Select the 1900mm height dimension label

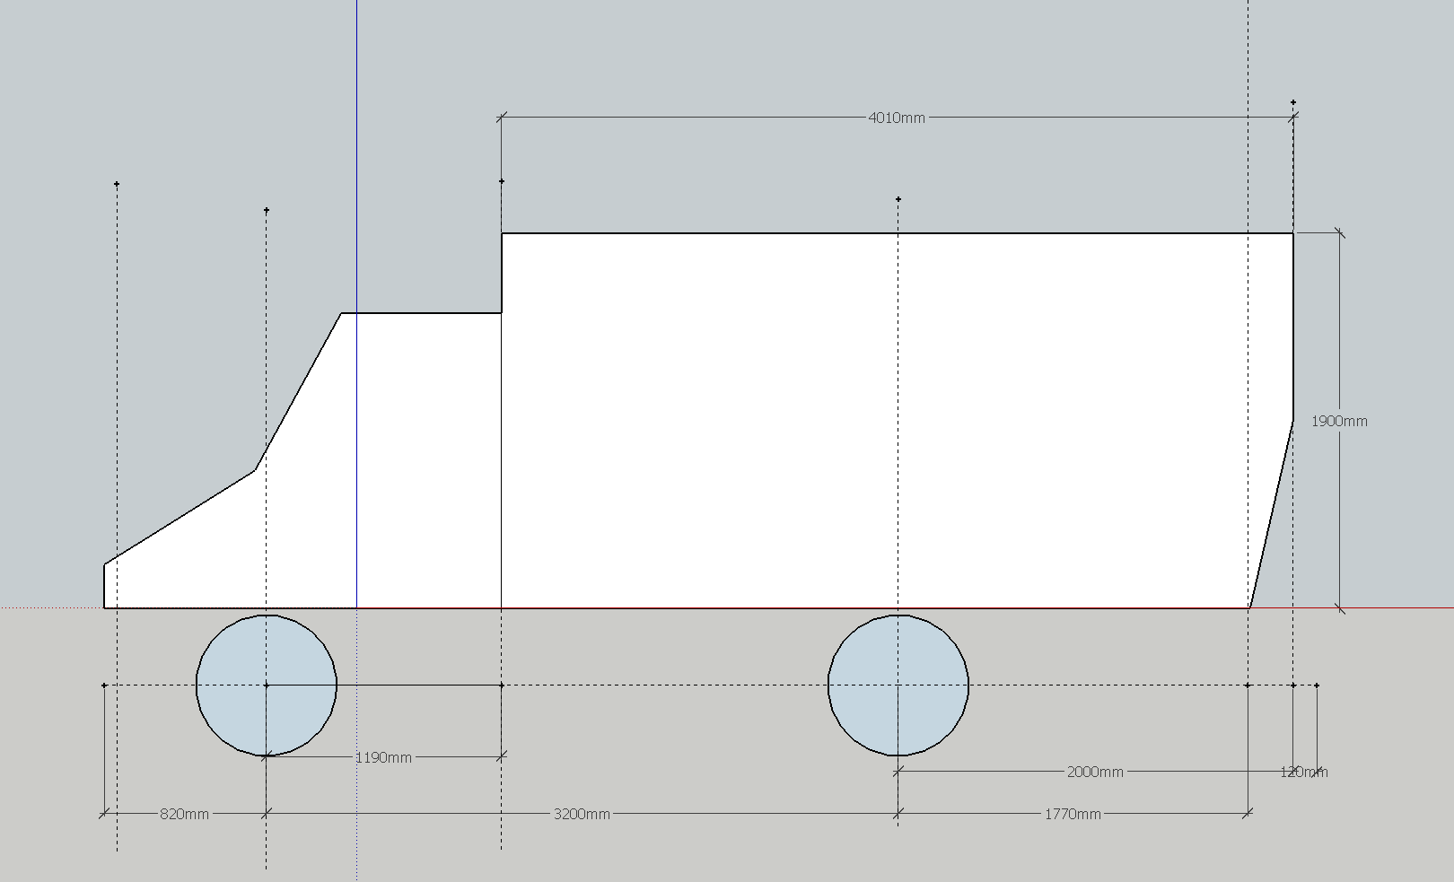point(1339,421)
